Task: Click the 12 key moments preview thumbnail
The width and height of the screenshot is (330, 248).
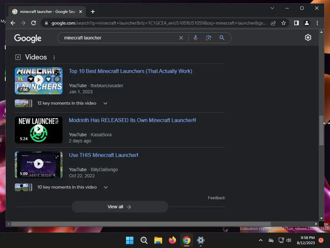Action: point(23,103)
